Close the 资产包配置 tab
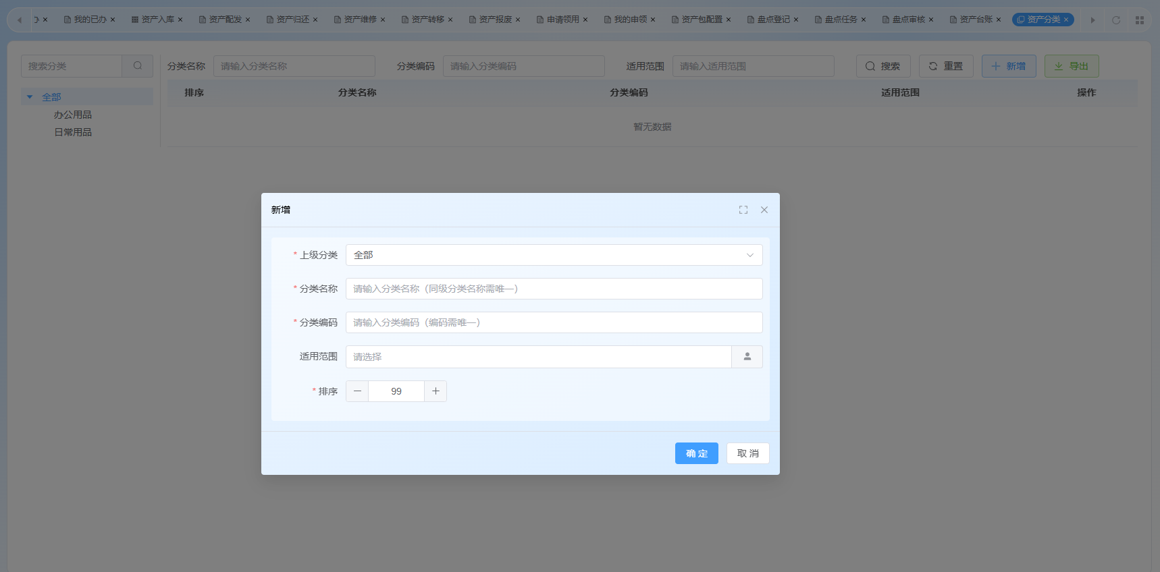This screenshot has height=572, width=1160. click(729, 20)
